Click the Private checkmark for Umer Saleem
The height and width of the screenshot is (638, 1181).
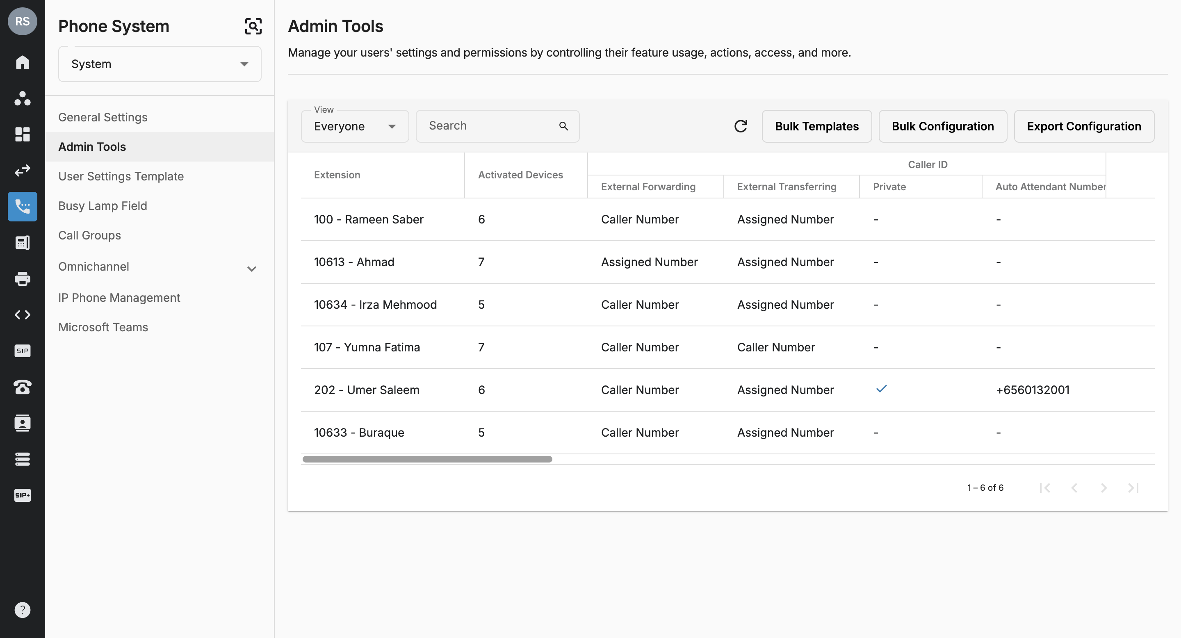pyautogui.click(x=881, y=389)
